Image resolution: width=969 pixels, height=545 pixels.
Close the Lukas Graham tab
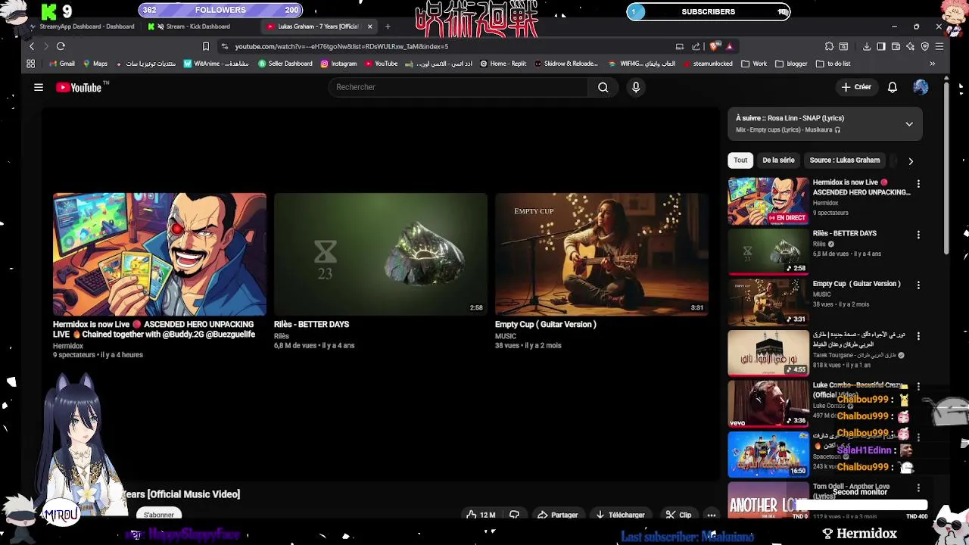[369, 26]
